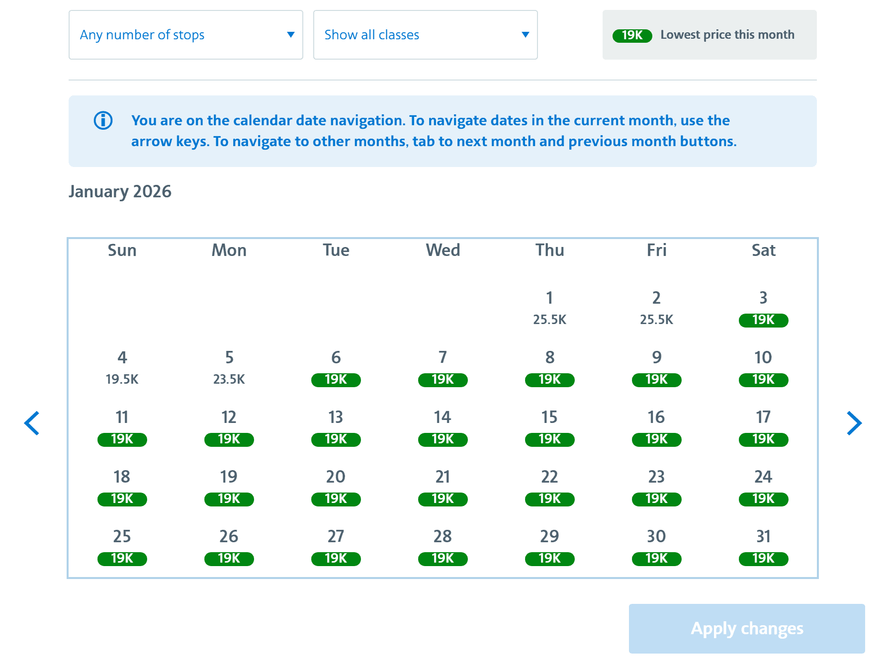Click the previous month arrow
Screen dimensions: 887x665
32,423
